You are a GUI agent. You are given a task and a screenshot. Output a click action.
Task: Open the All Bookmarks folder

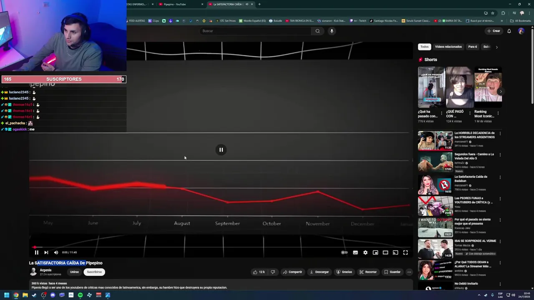pos(521,21)
